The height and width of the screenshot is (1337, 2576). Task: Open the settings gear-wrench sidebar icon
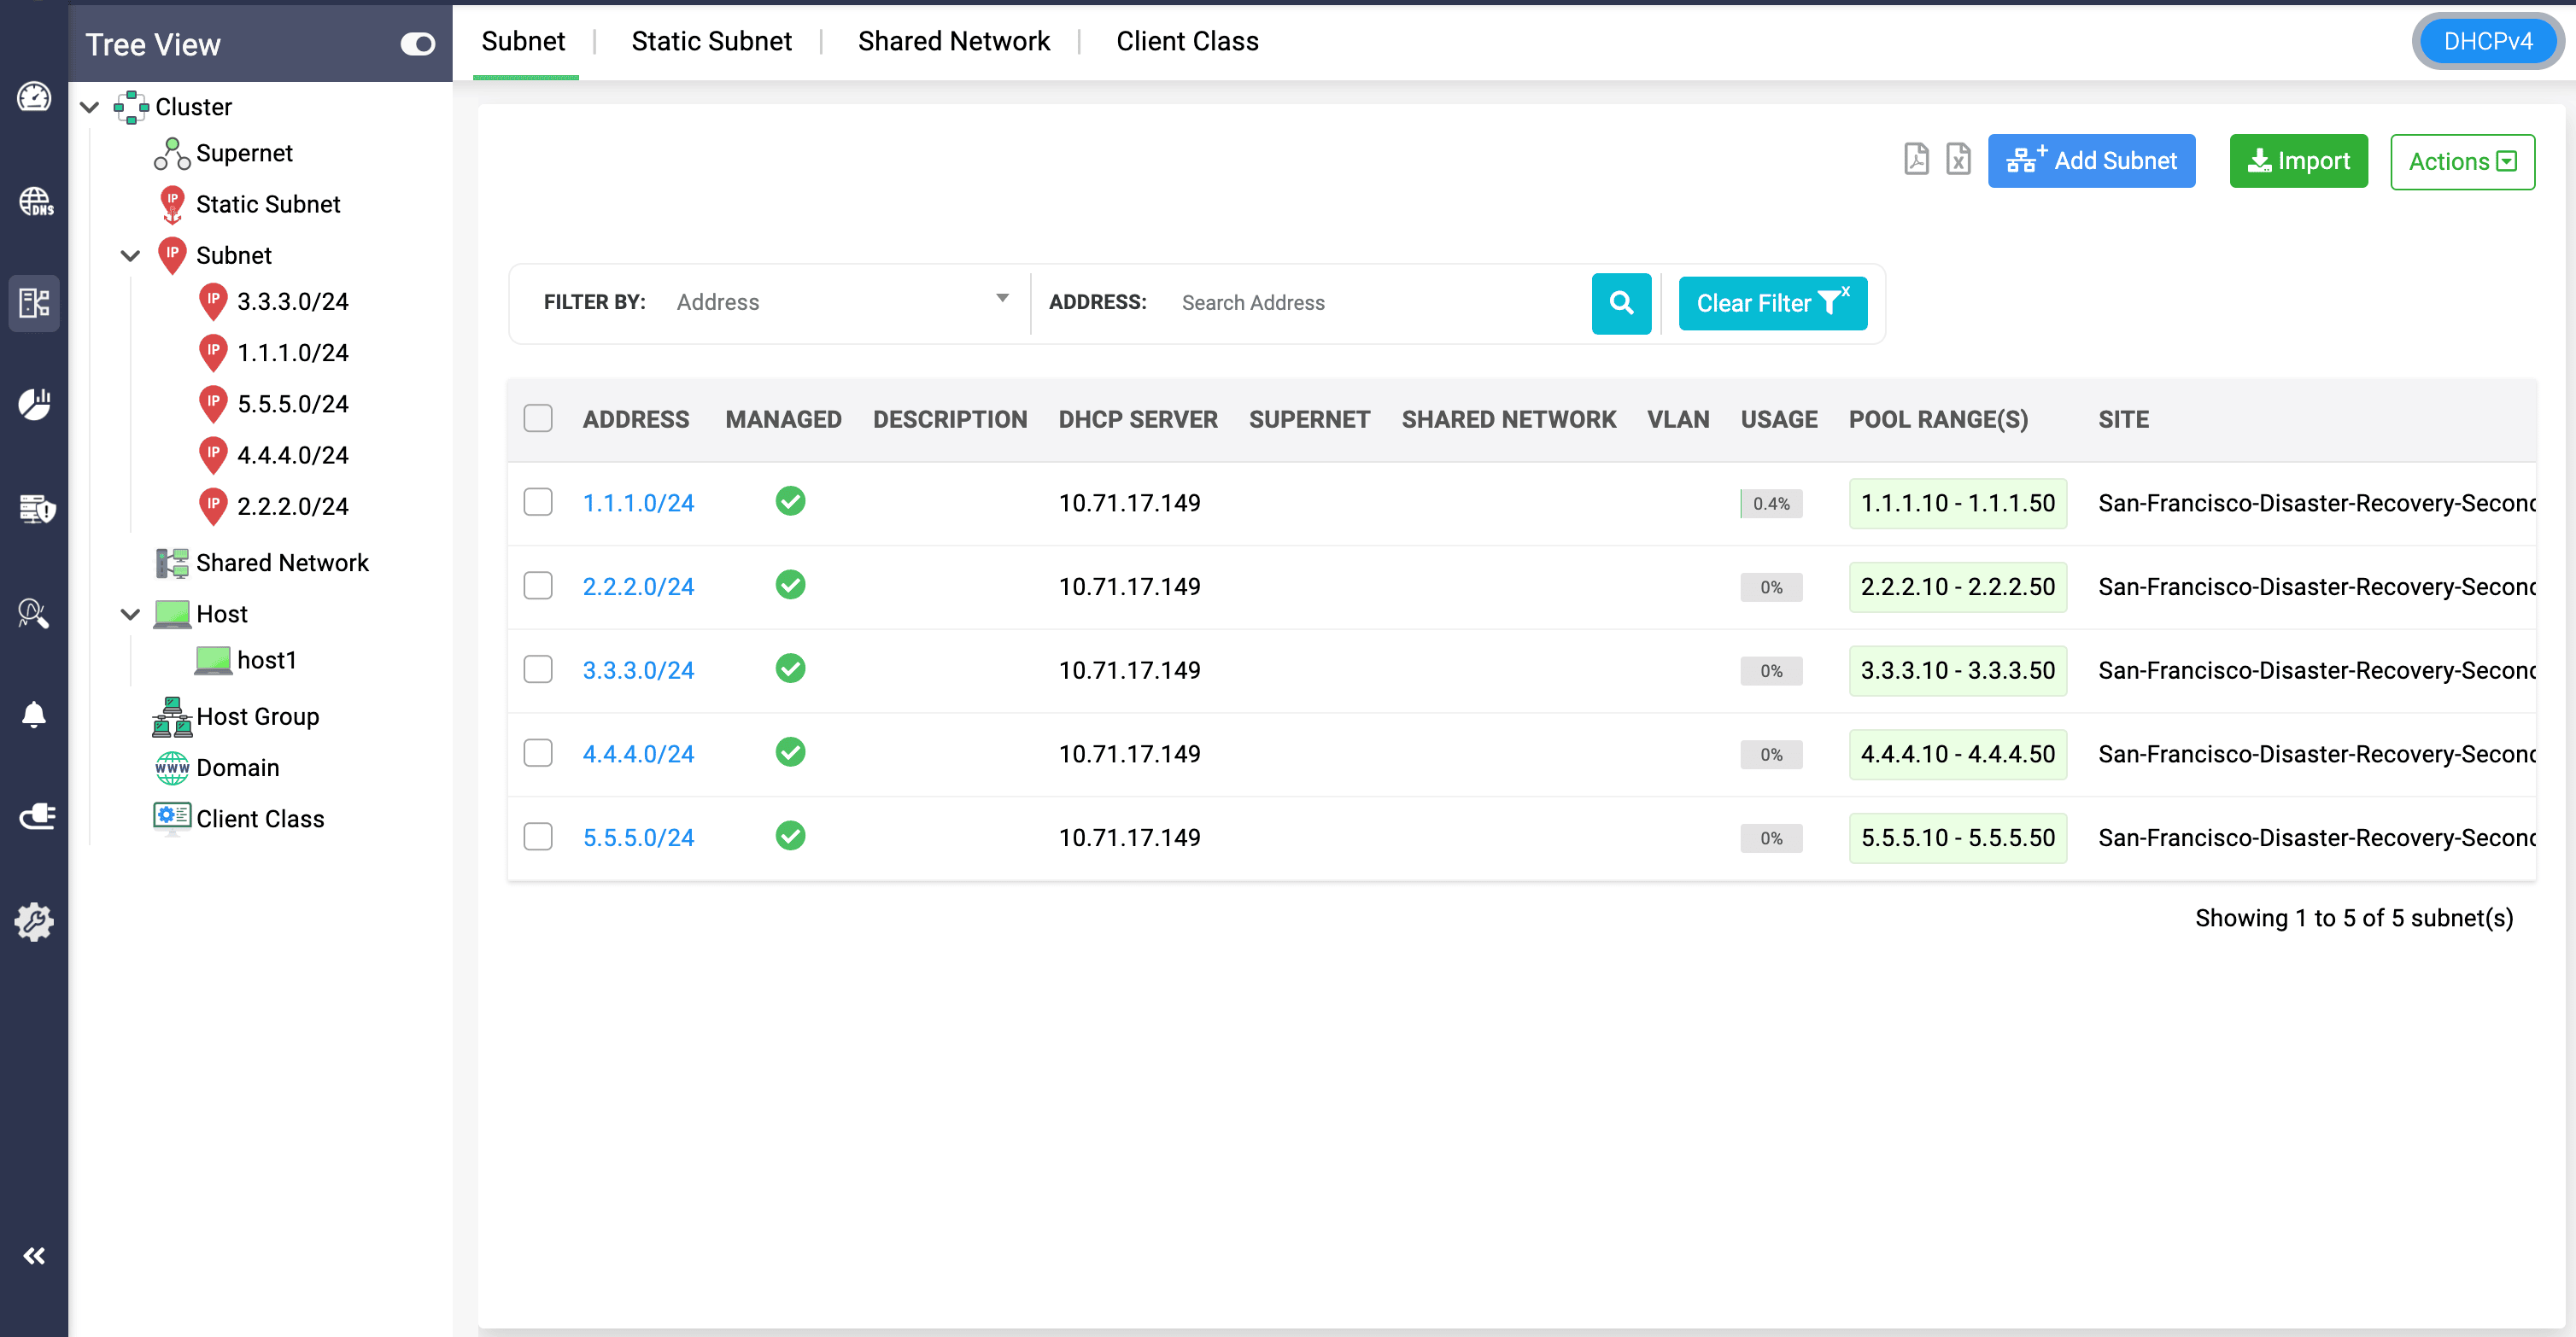(35, 920)
